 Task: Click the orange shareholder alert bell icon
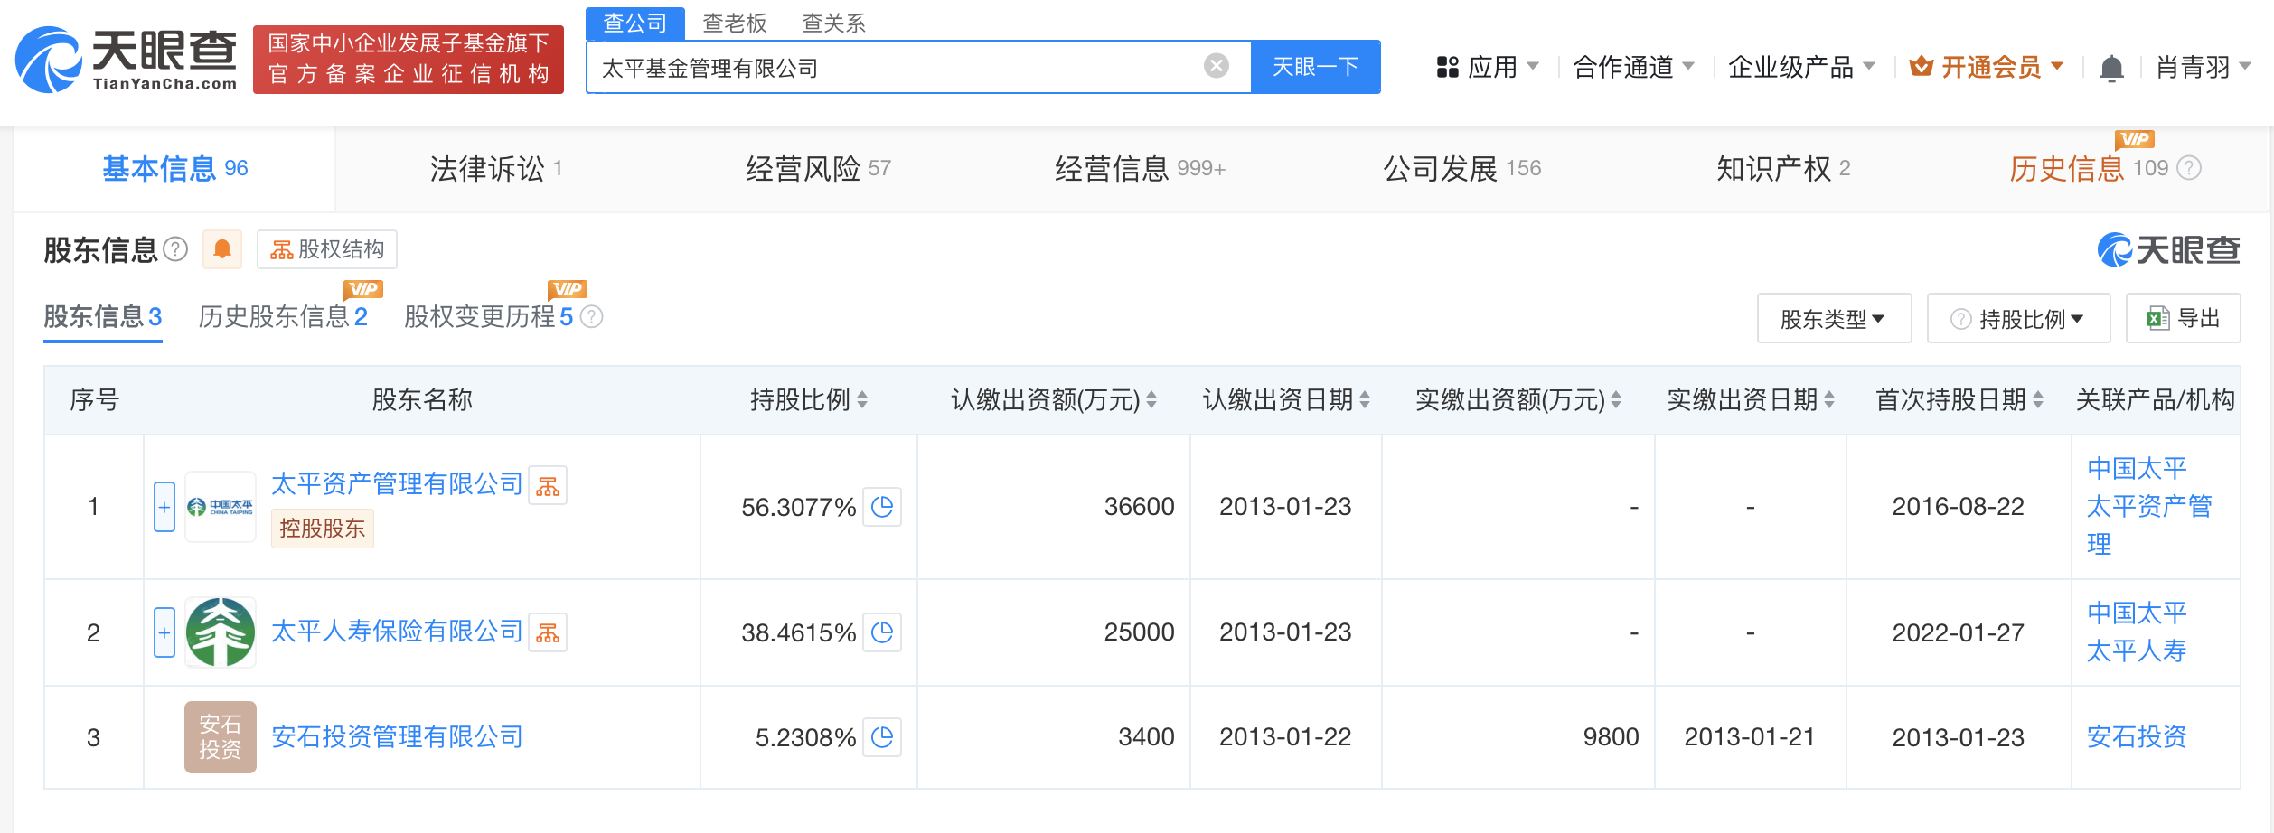222,249
